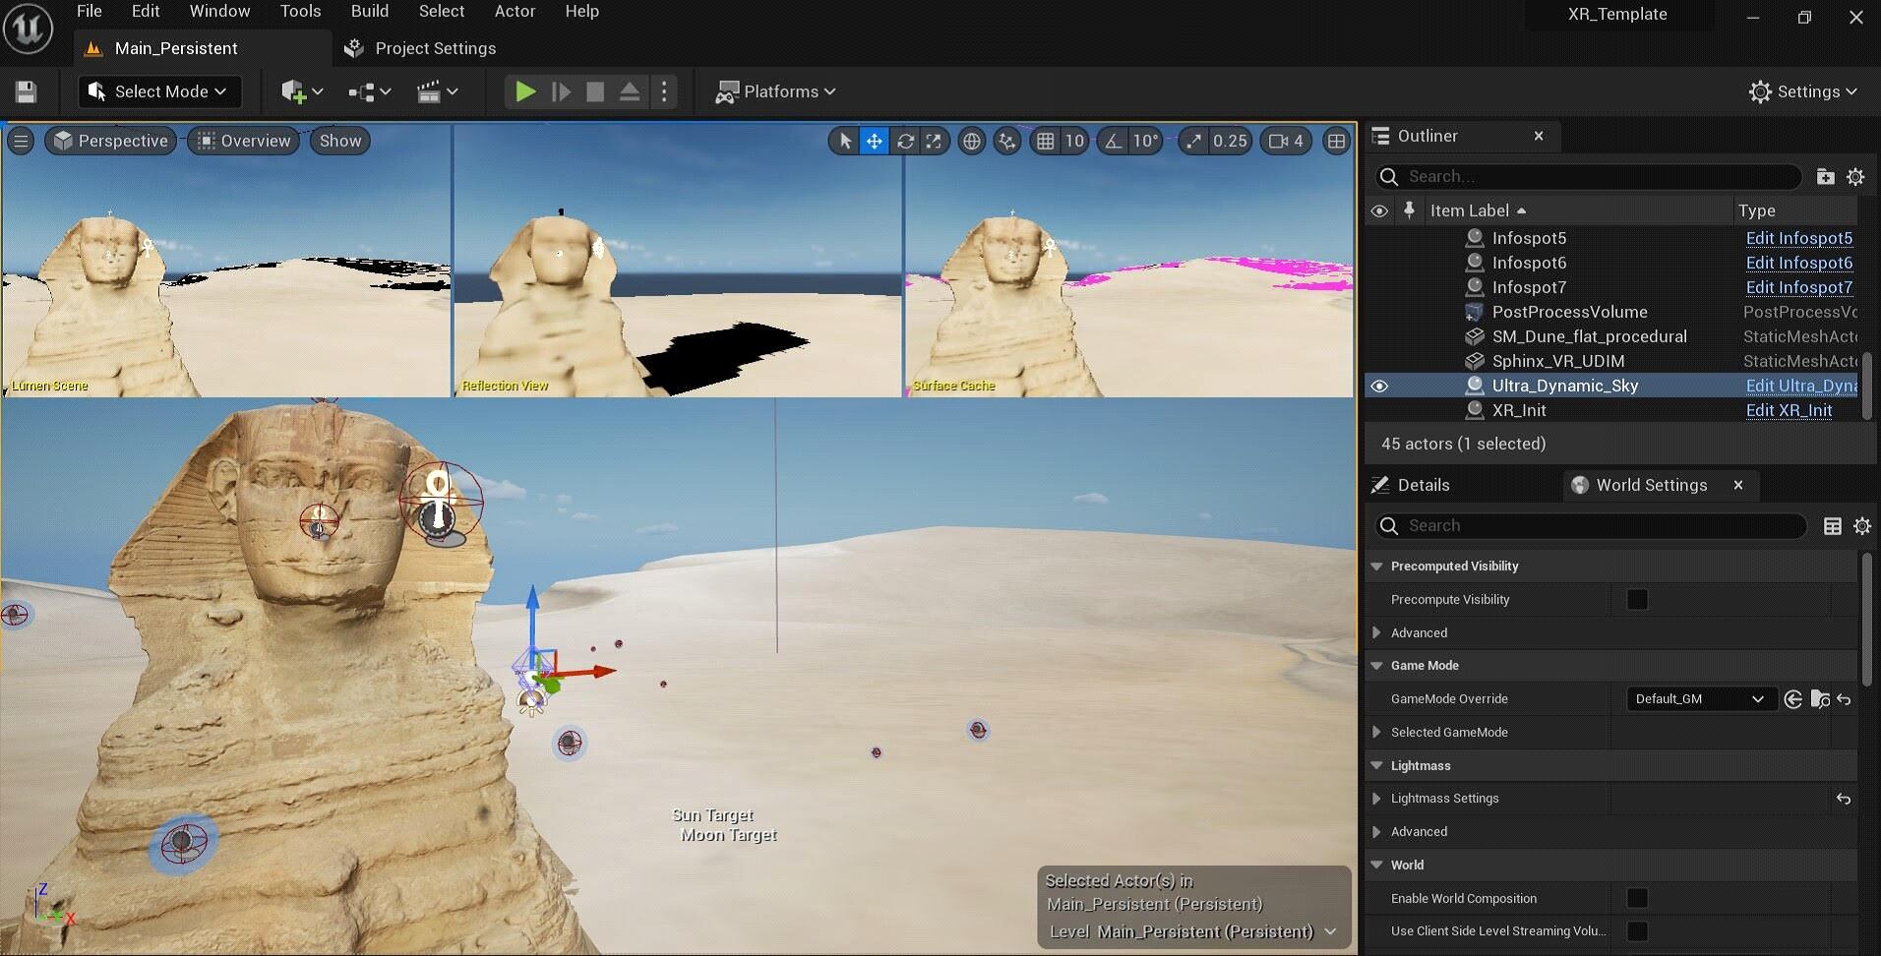
Task: Click the Save current level icon
Action: click(x=27, y=91)
